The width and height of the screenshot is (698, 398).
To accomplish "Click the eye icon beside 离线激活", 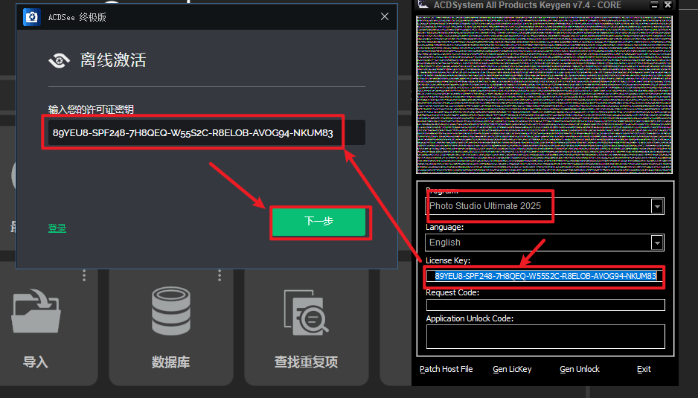I will (59, 61).
